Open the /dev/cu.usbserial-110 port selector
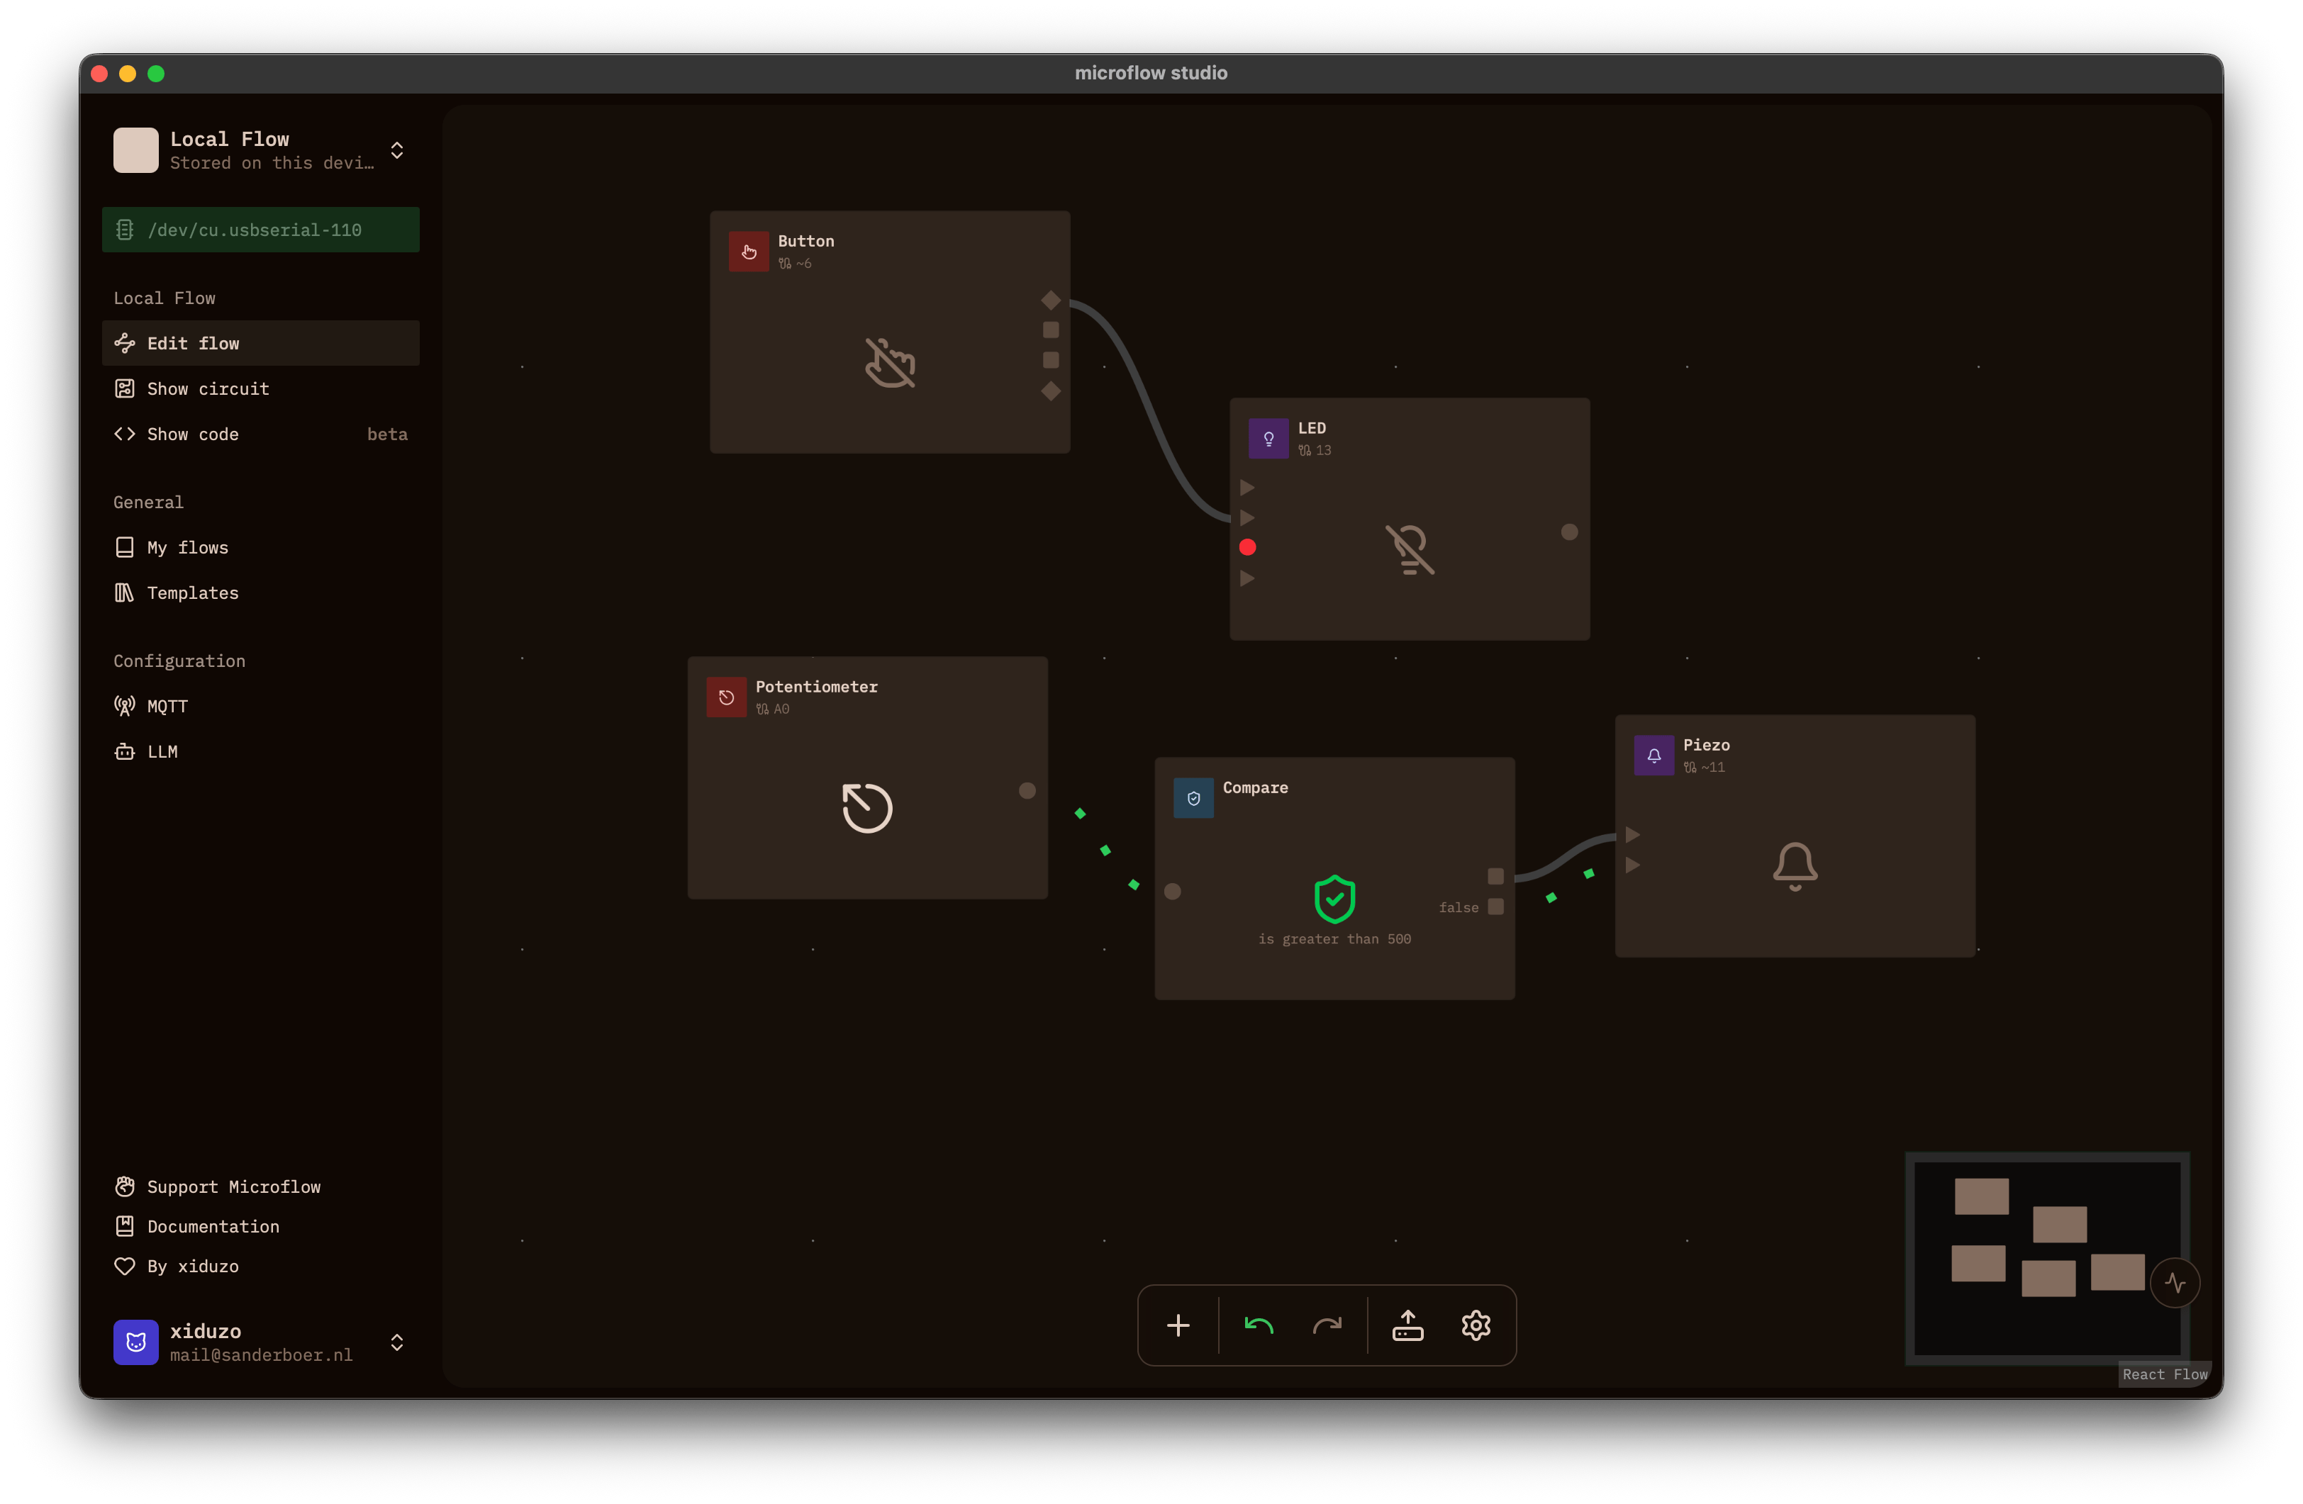The height and width of the screenshot is (1504, 2303). (260, 229)
